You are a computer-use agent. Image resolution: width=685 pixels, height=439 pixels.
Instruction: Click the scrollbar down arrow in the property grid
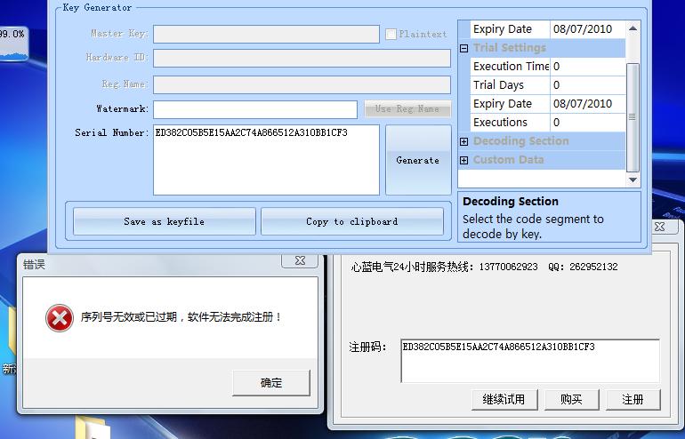(633, 179)
